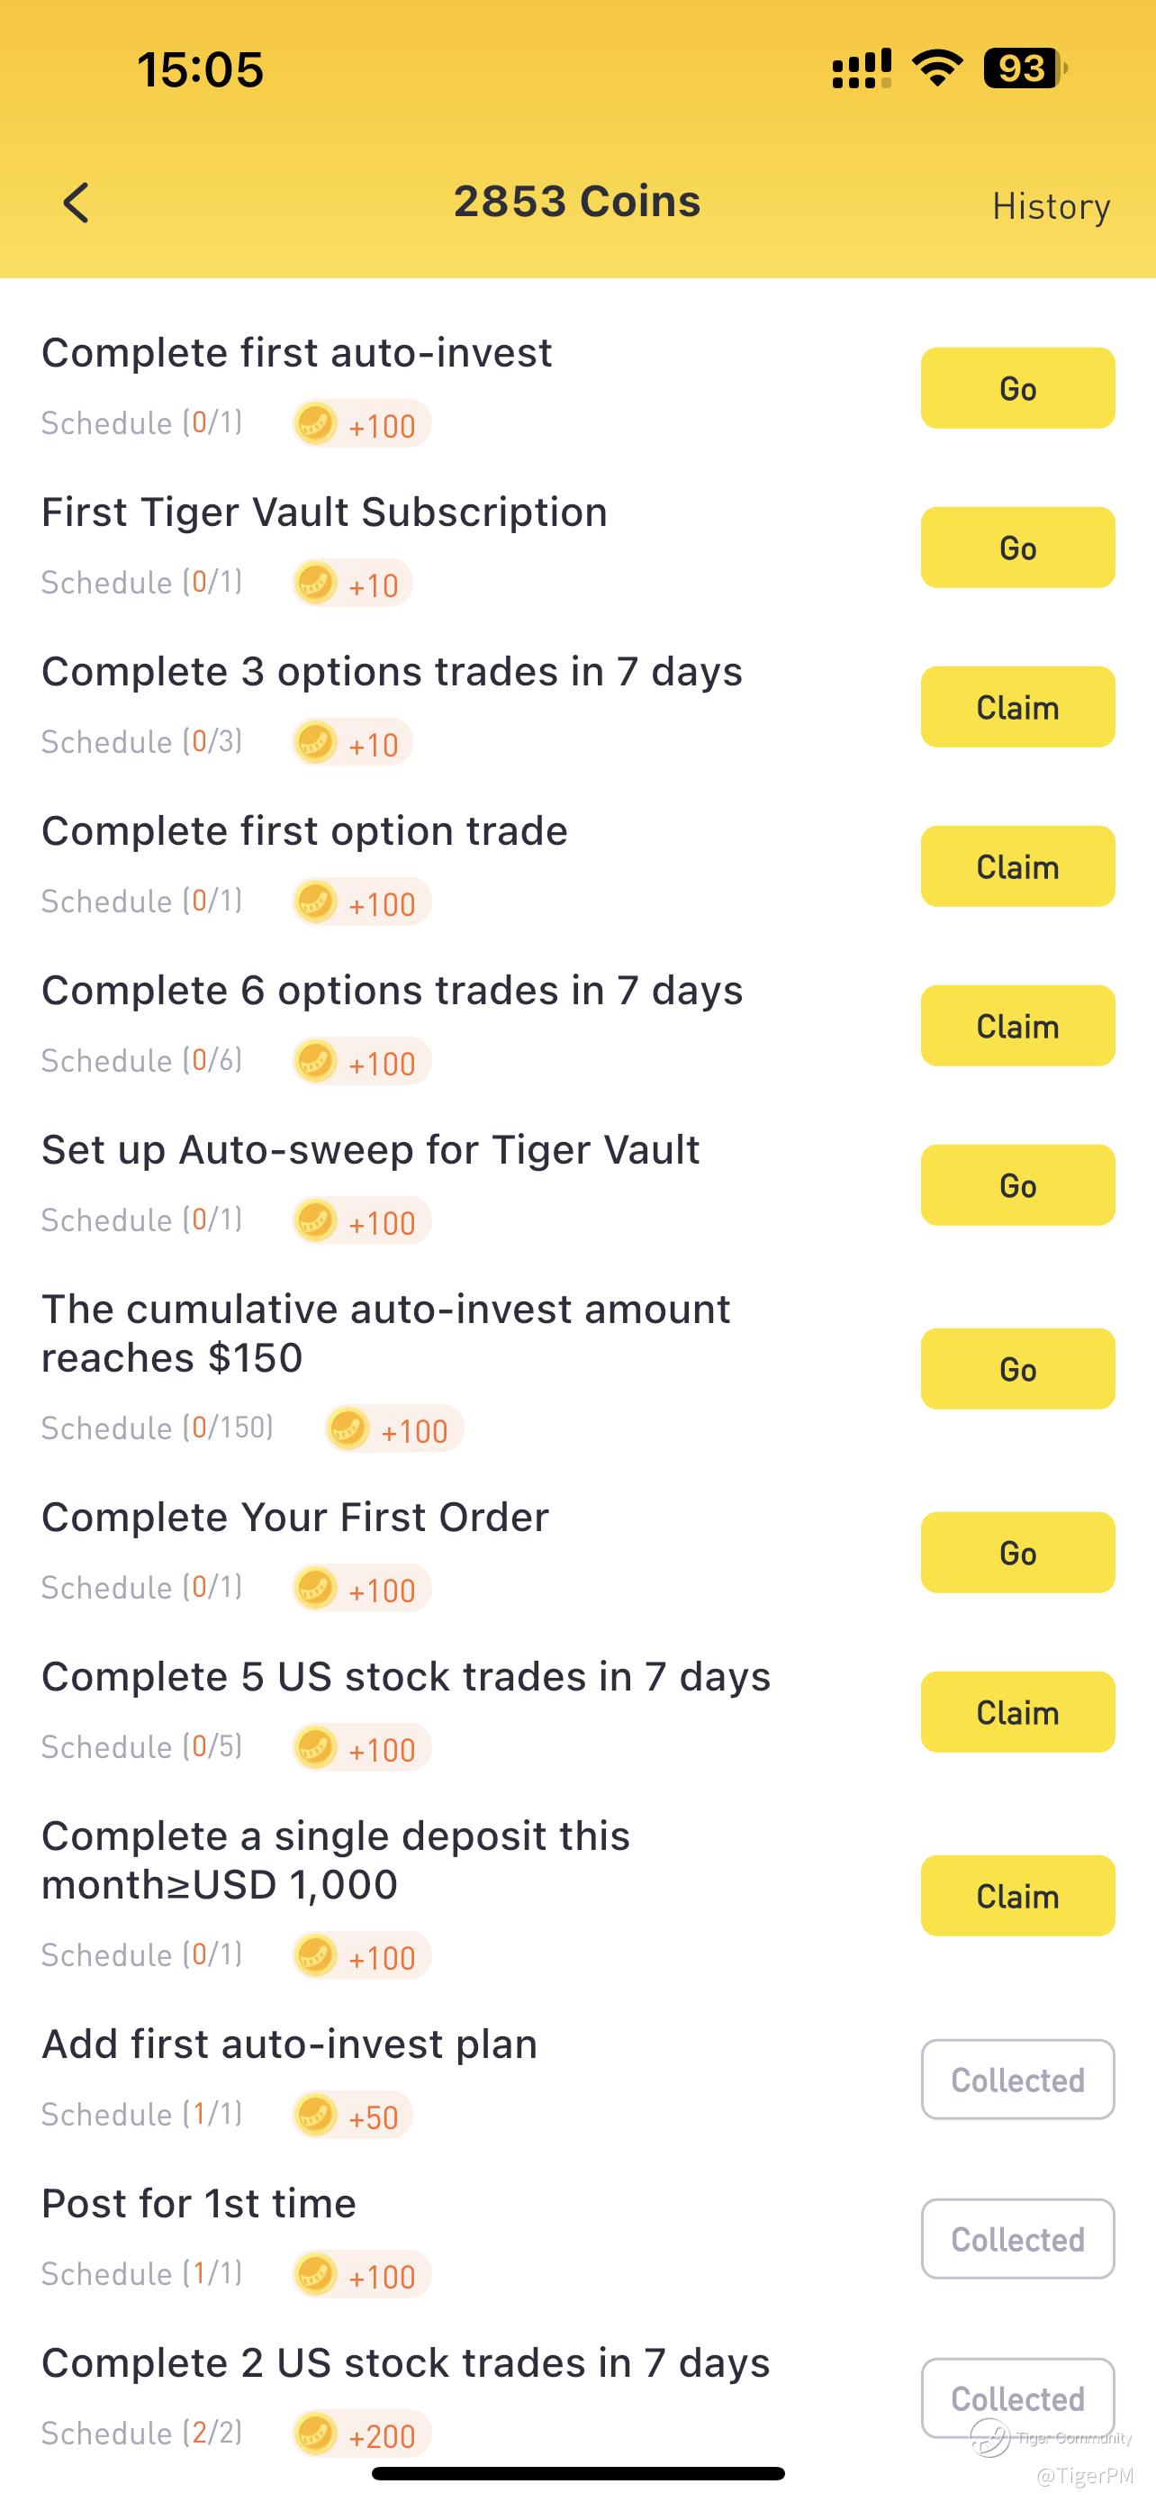The height and width of the screenshot is (2502, 1156).
Task: Tap coin icon for Auto-sweep reward
Action: pyautogui.click(x=315, y=1219)
